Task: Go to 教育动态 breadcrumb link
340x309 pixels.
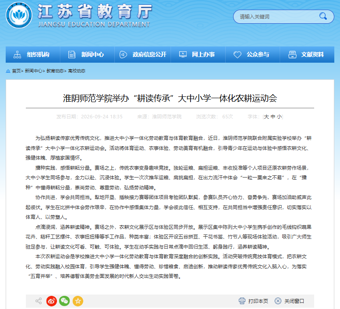Action: coord(55,71)
